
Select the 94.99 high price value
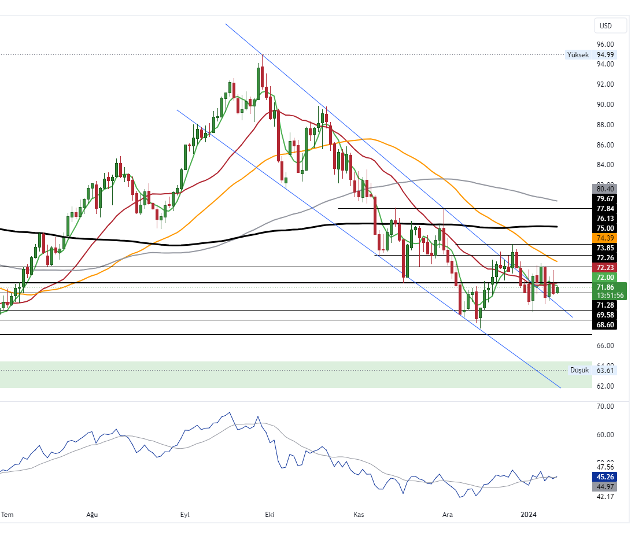(x=606, y=55)
